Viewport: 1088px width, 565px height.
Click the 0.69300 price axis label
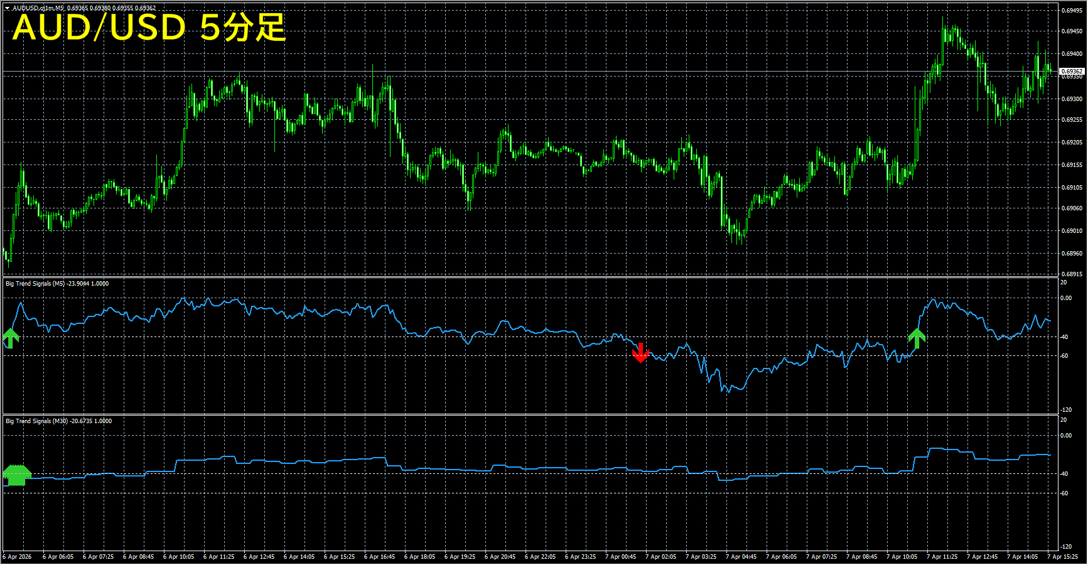pyautogui.click(x=1072, y=99)
